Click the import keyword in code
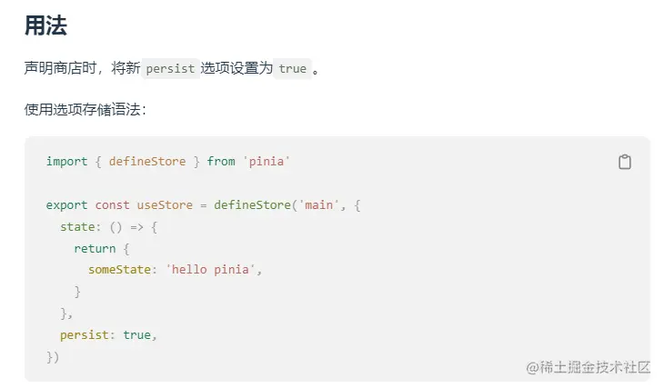The height and width of the screenshot is (388, 664). click(66, 162)
